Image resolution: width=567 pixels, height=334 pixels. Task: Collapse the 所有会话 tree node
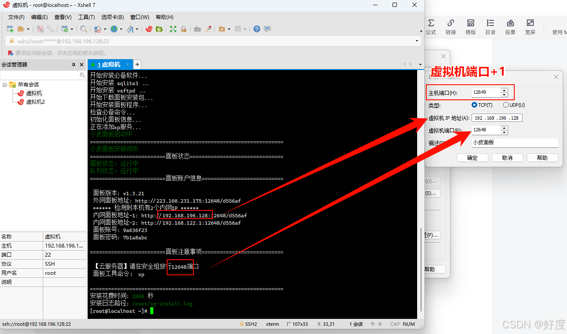coord(4,85)
